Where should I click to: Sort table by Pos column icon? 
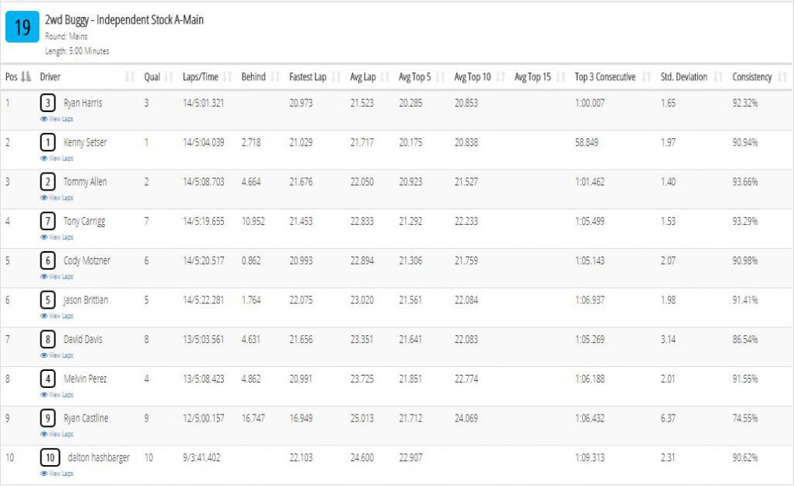26,77
